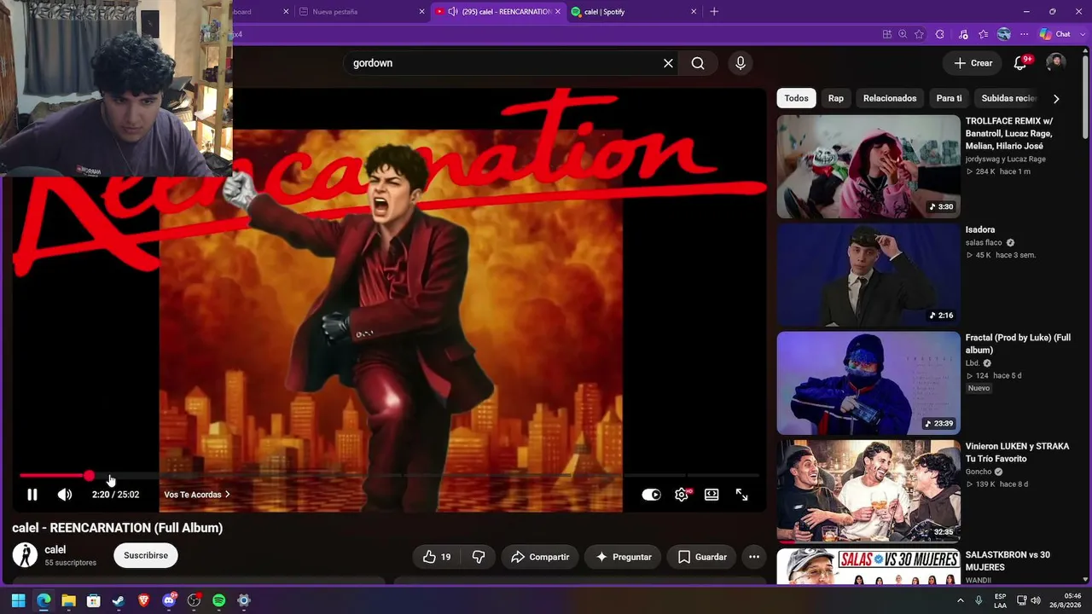The width and height of the screenshot is (1092, 614).
Task: Click the search magnifier button
Action: point(698,63)
